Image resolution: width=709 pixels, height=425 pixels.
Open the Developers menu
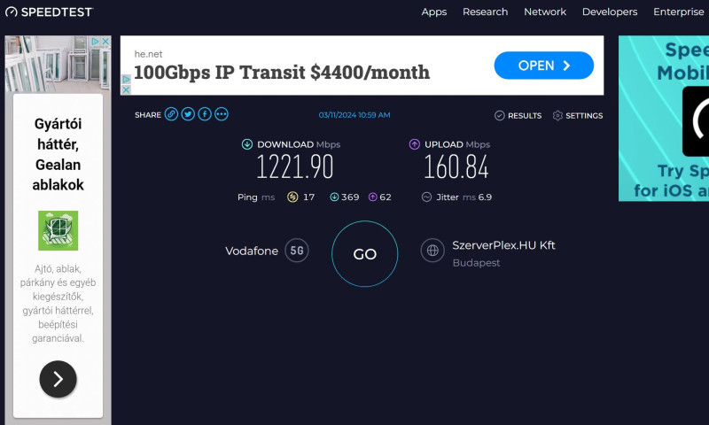click(610, 12)
